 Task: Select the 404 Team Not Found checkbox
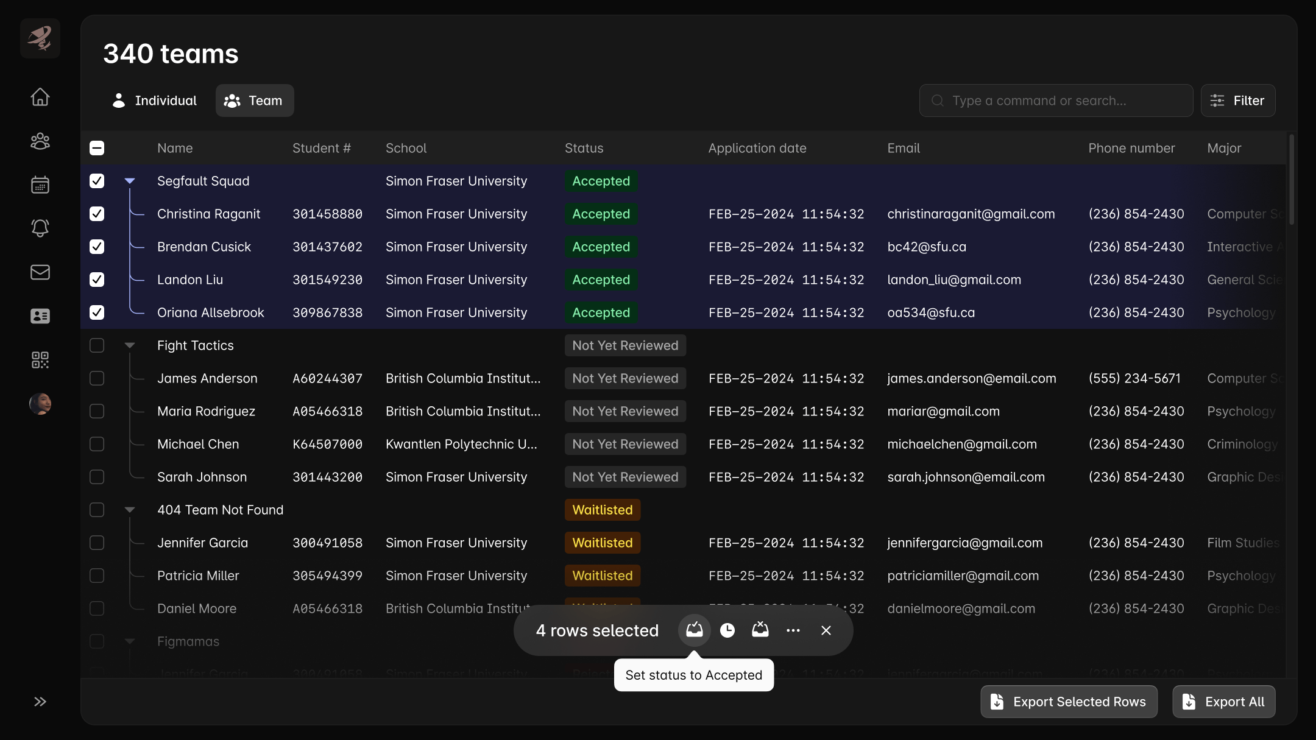pos(97,510)
